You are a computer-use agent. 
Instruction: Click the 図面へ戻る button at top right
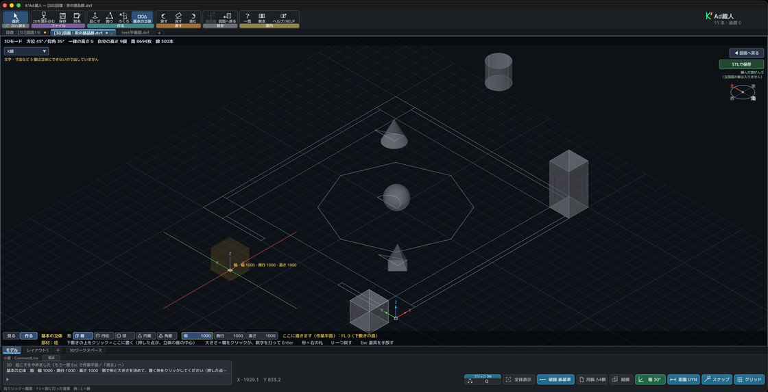coord(747,53)
